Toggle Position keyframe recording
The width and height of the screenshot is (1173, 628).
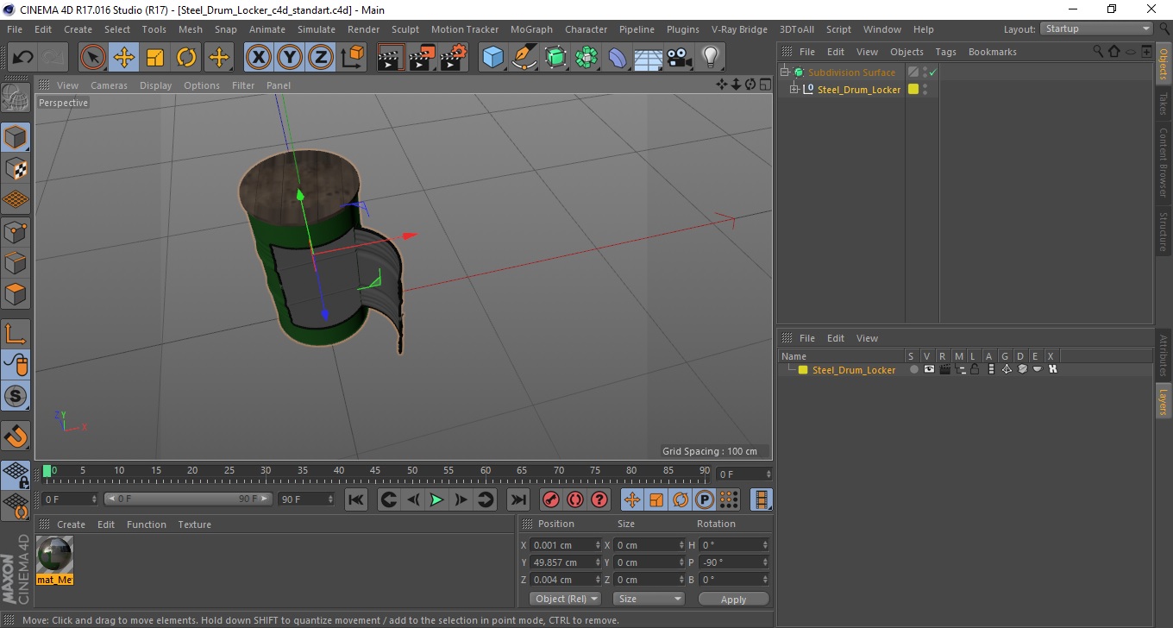click(632, 499)
